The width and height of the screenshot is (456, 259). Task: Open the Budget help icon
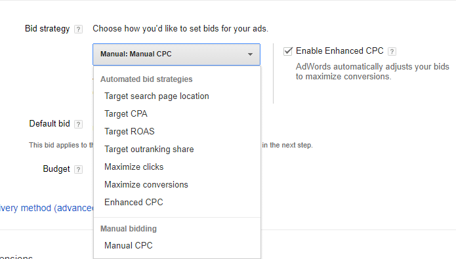(x=78, y=169)
